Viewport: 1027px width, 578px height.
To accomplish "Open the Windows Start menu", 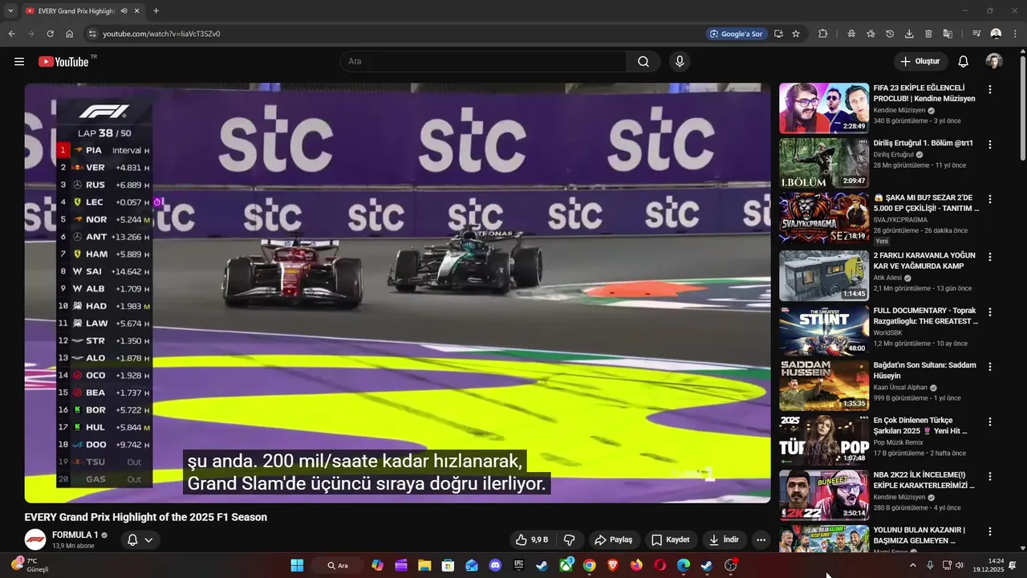I will tap(297, 565).
